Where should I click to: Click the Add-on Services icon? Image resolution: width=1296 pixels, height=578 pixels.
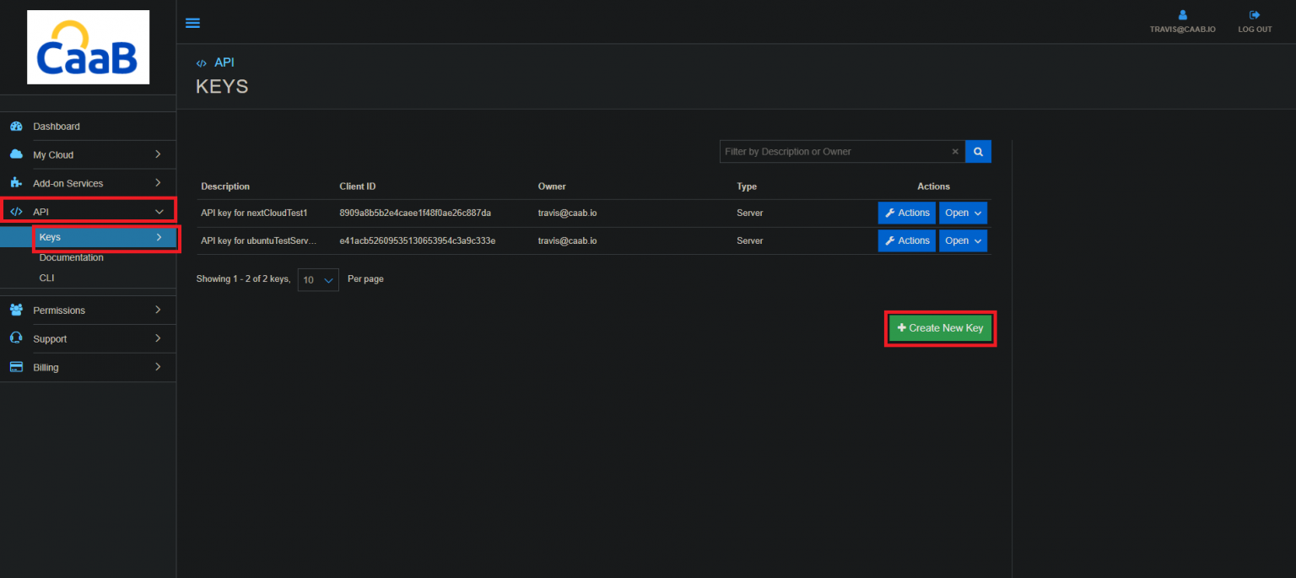(18, 182)
